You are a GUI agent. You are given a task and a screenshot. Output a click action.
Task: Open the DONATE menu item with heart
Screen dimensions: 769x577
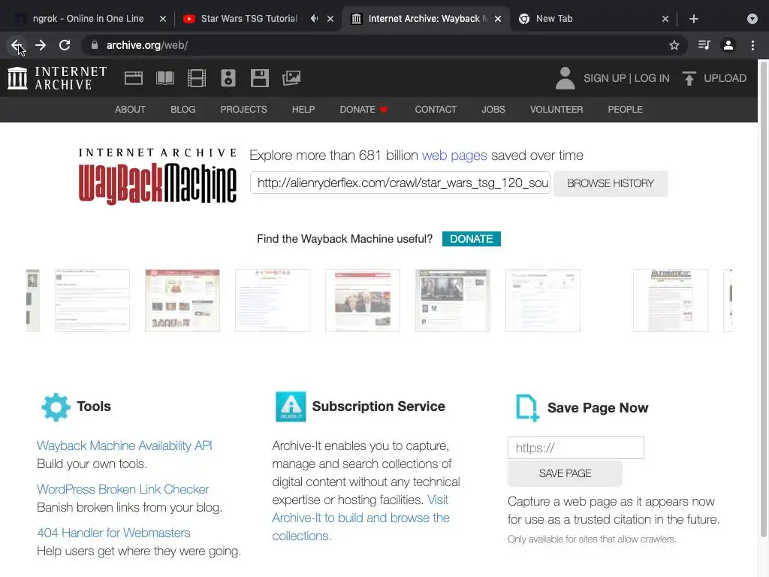364,110
